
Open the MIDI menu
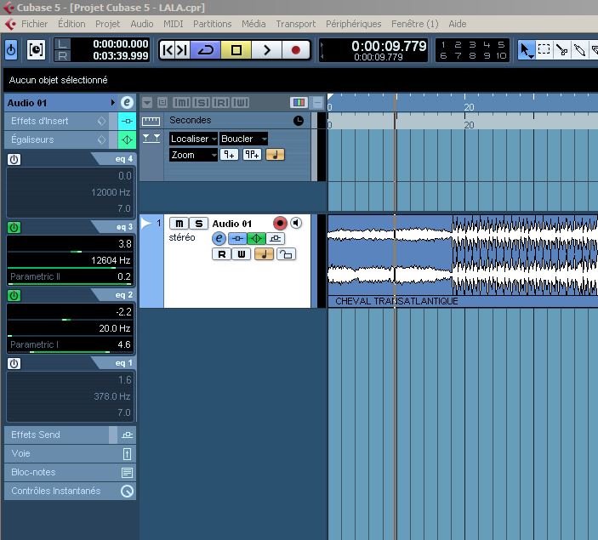point(174,24)
